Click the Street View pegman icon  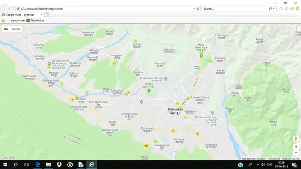[x=296, y=138]
